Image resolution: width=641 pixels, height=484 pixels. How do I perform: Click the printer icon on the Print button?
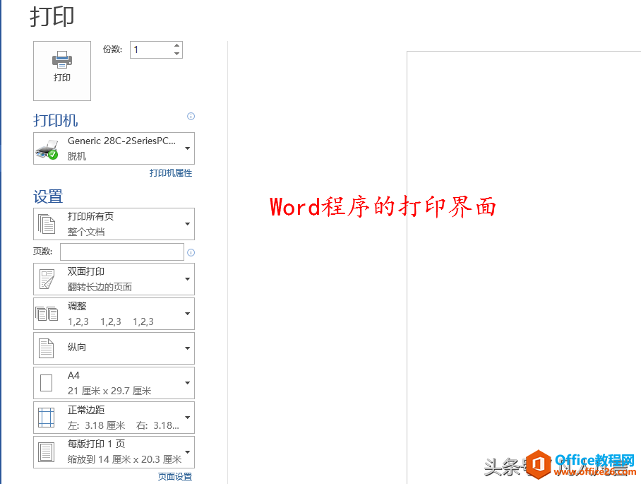pos(62,60)
